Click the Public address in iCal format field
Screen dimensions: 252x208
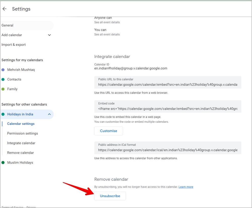168,148
